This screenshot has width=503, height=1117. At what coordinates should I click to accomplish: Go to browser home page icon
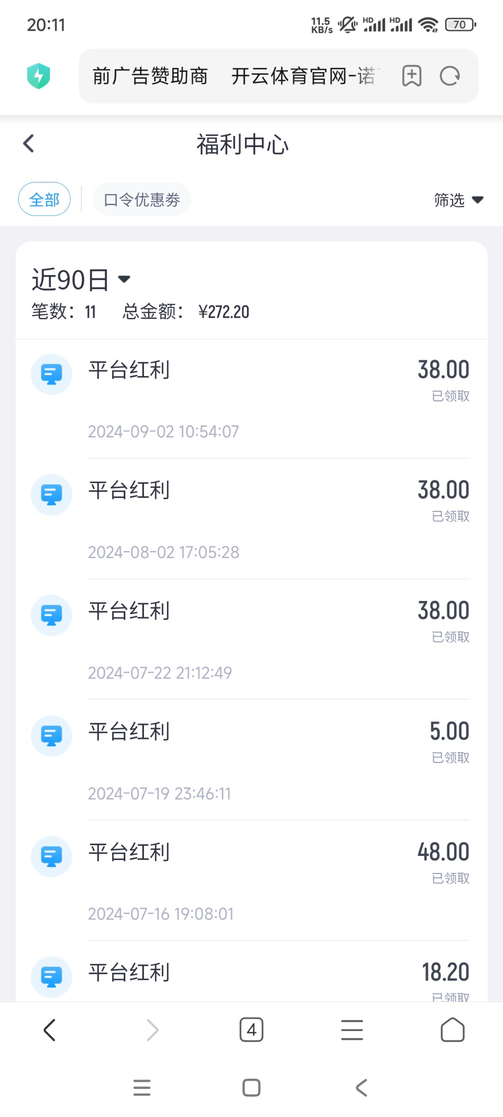(452, 1030)
